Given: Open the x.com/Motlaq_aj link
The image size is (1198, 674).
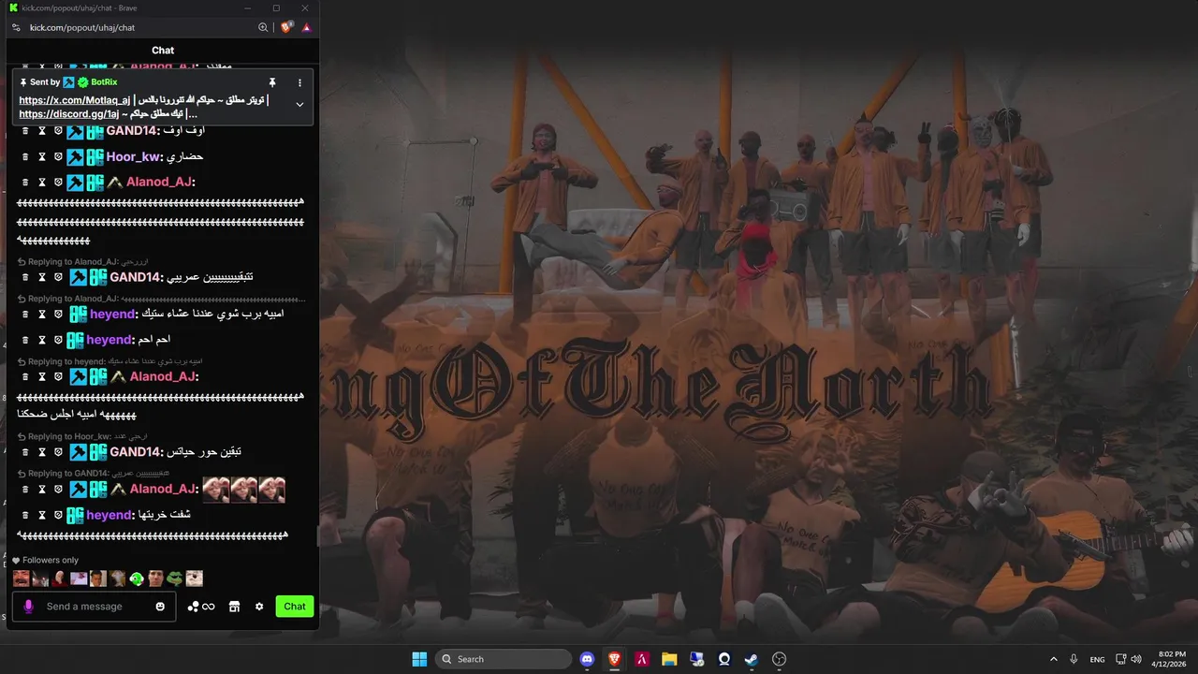Looking at the screenshot, I should click(x=75, y=100).
